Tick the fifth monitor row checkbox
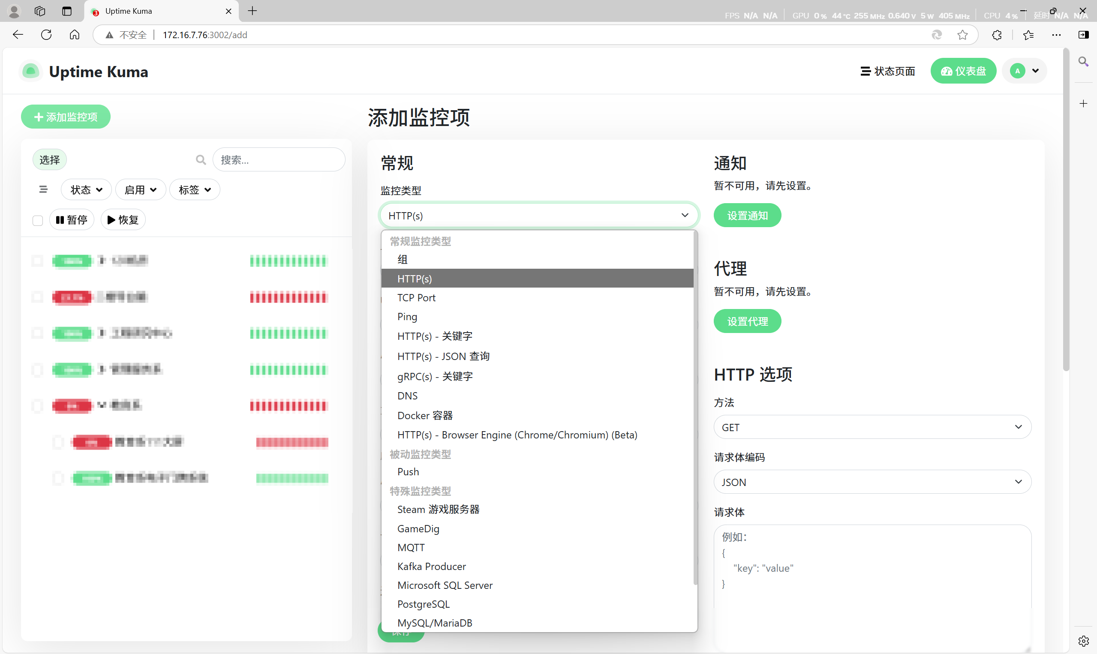 coord(37,406)
